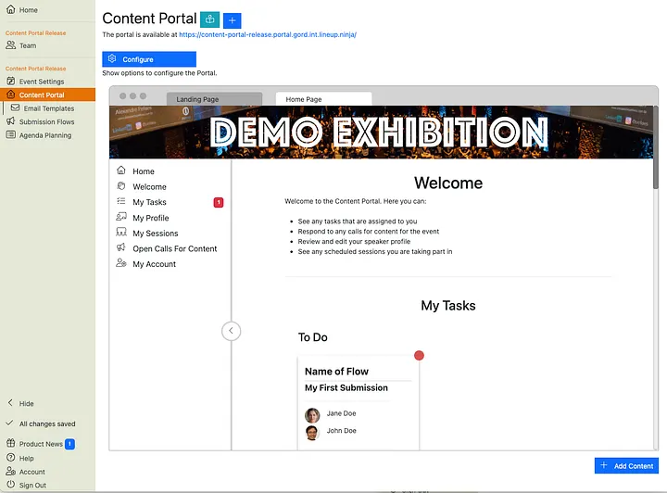
Task: Click the gear icon on Configure button
Action: click(x=112, y=58)
